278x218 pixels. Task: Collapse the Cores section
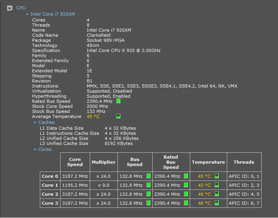35,150
